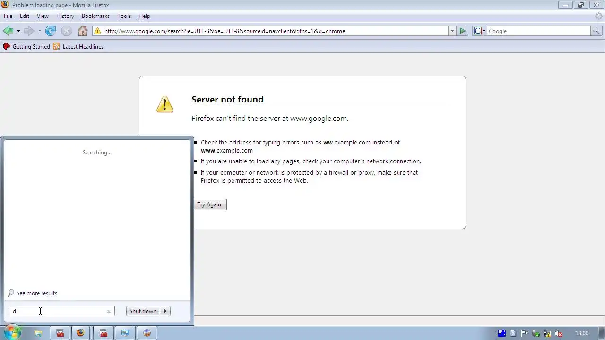Click the blue dotted-grid tray icon

502,333
